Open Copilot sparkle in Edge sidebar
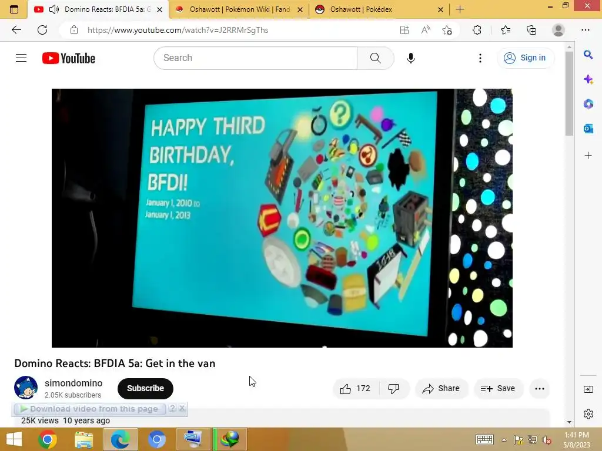 (588, 79)
